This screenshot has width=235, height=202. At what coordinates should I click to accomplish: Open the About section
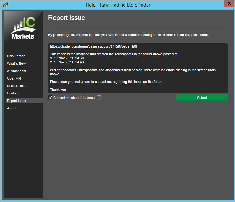(12, 108)
